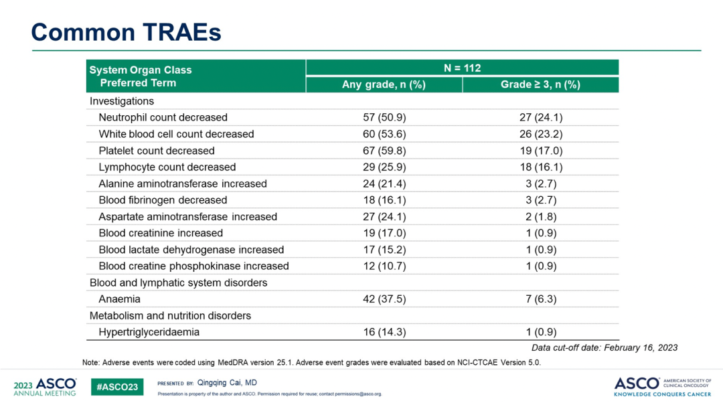The width and height of the screenshot is (723, 403).
Task: Click the Investigations category row
Action: coord(122,101)
